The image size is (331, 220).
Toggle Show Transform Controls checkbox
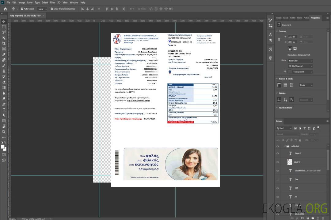coord(52,9)
